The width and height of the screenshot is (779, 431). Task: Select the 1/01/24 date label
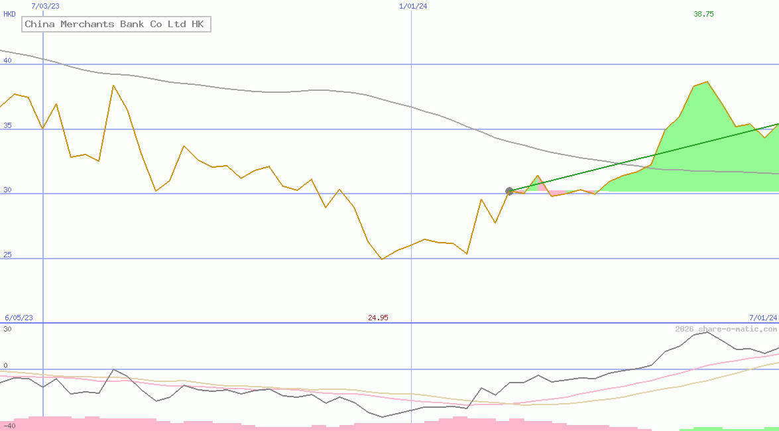(x=413, y=6)
